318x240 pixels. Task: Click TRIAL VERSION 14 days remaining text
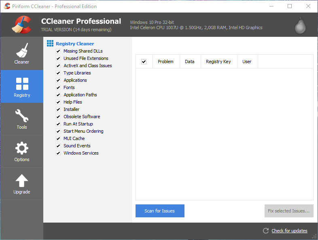click(x=76, y=30)
